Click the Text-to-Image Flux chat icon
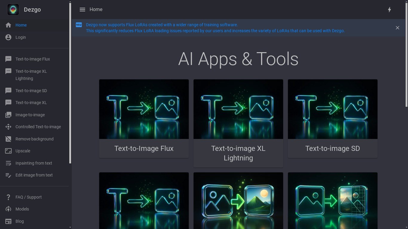This screenshot has width=408, height=229. point(8,59)
